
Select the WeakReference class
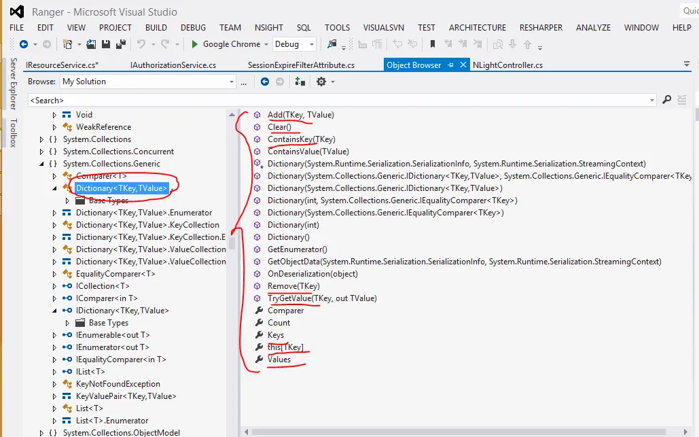[x=103, y=127]
